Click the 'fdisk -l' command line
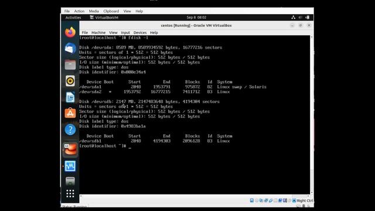The image size is (375, 211). pos(114,38)
